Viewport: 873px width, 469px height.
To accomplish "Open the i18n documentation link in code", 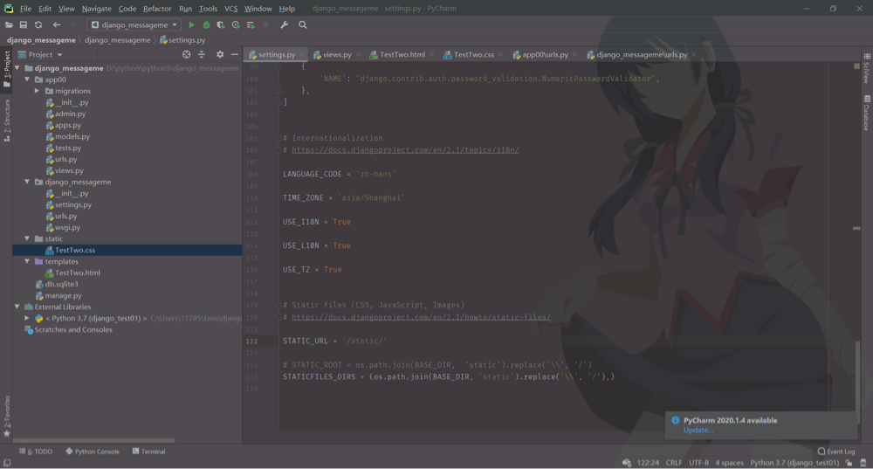I will (405, 150).
